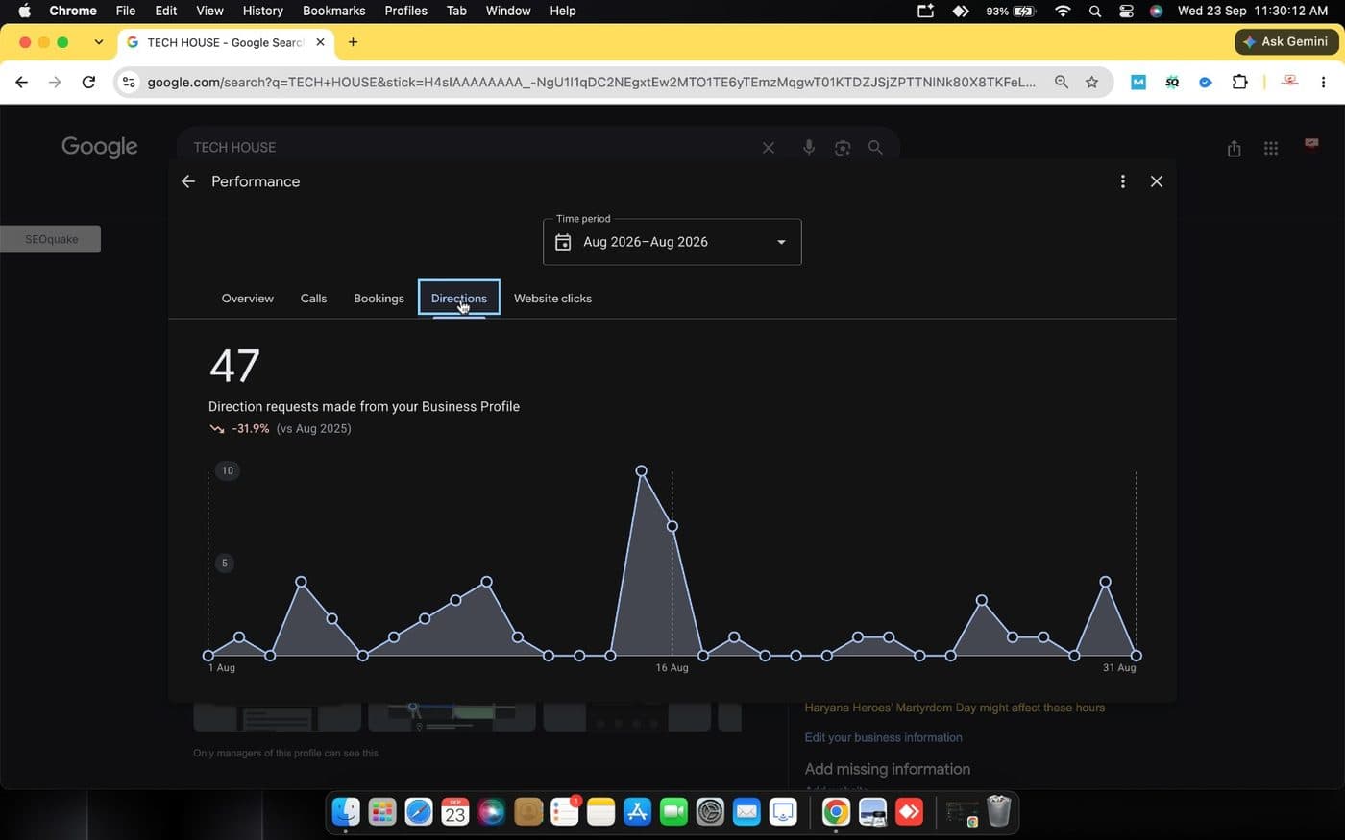Open macOS Control Center

[1126, 11]
